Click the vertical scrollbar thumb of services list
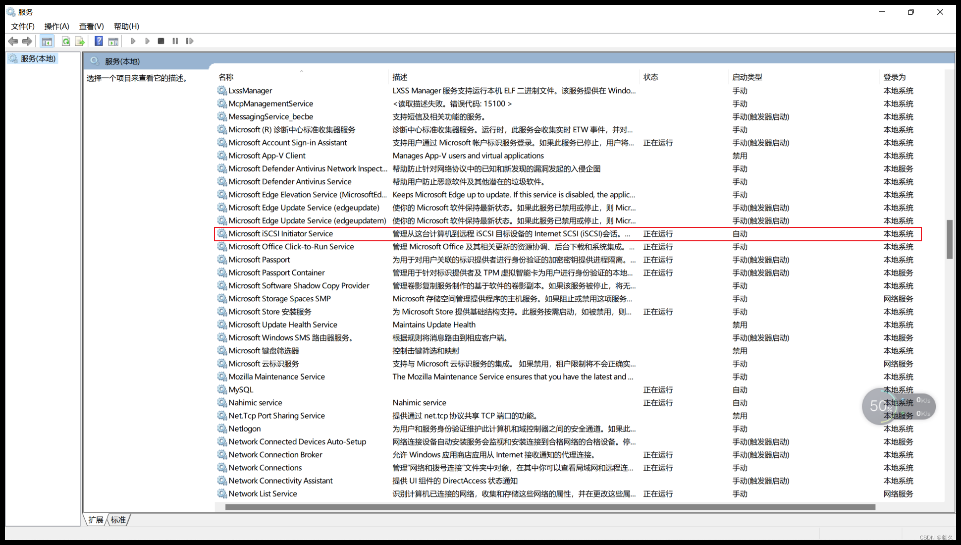961x545 pixels. coord(949,239)
